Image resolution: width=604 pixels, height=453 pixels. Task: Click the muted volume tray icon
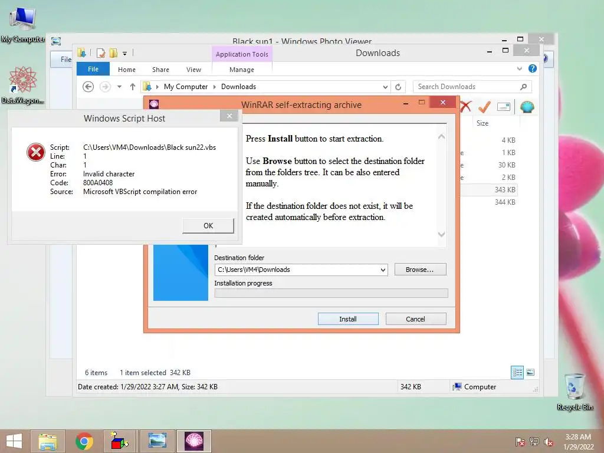click(x=549, y=442)
